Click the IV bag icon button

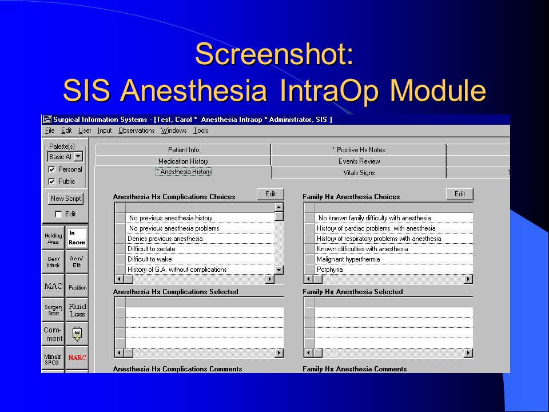point(77,334)
